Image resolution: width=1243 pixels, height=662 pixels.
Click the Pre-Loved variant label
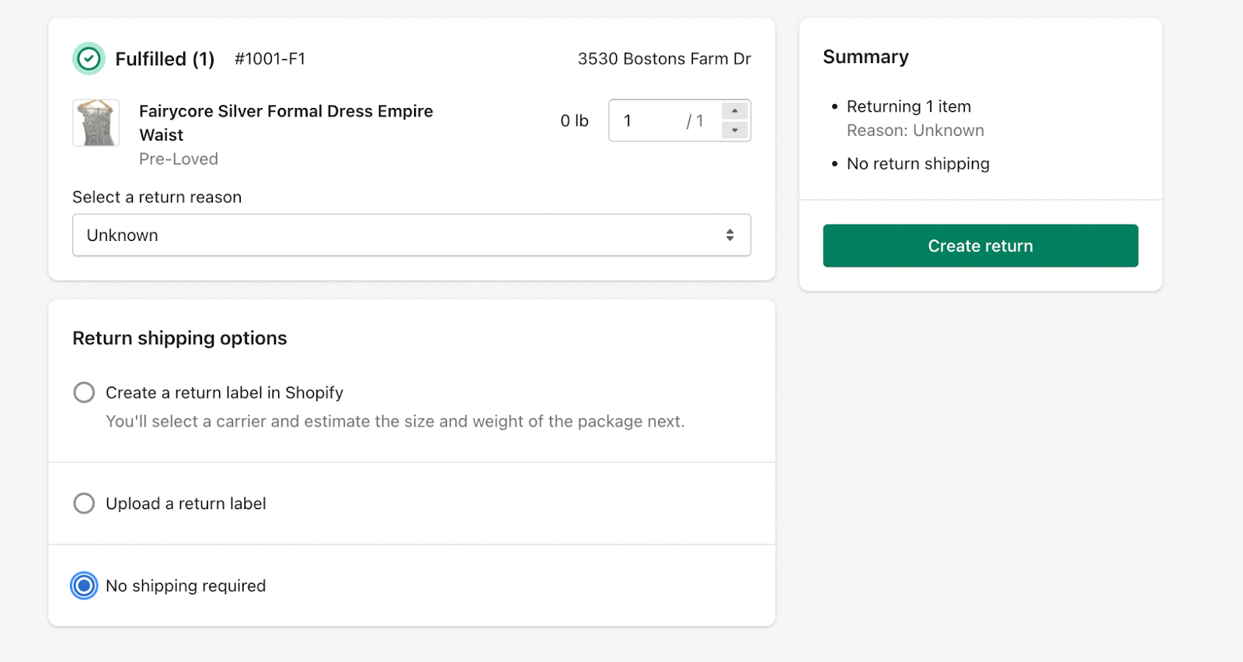click(x=179, y=159)
